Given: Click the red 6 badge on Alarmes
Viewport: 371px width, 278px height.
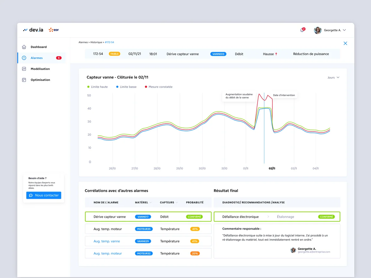Looking at the screenshot, I should (x=59, y=58).
